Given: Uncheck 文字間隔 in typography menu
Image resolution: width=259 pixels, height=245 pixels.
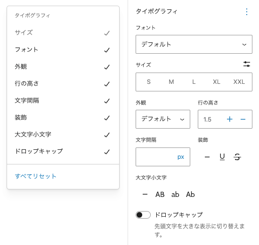Looking at the screenshot, I should pyautogui.click(x=63, y=101).
